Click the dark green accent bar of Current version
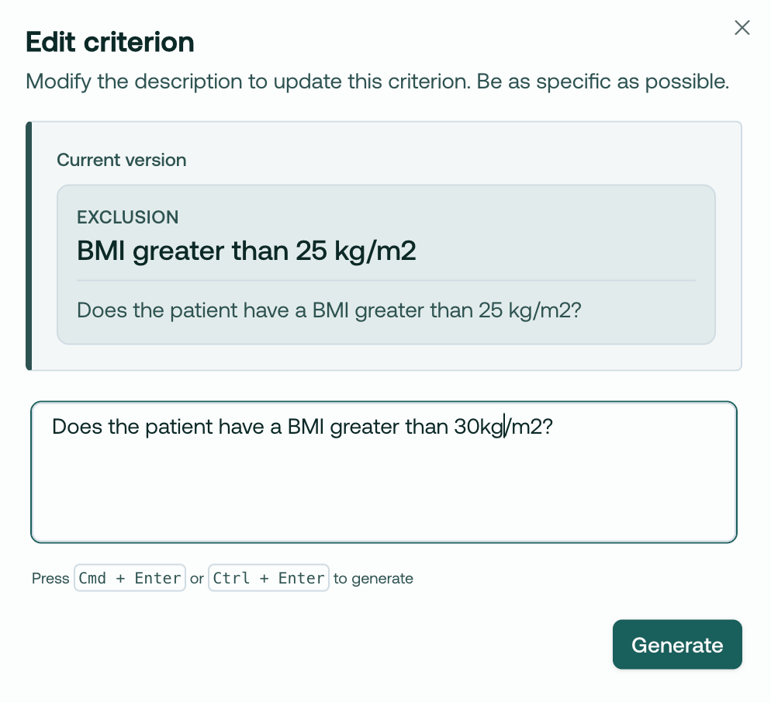The image size is (771, 703). point(29,246)
